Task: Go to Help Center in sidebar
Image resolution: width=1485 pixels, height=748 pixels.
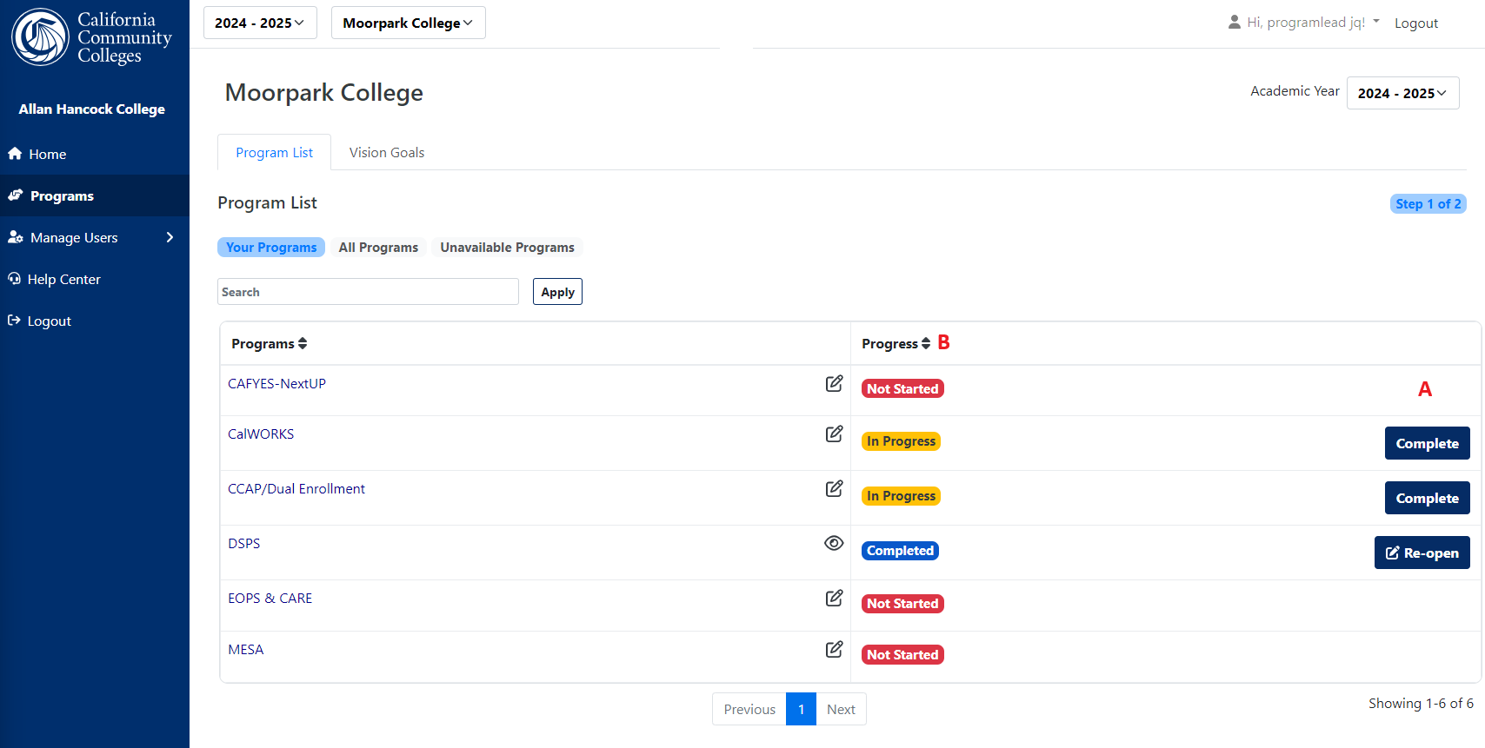Action: click(x=63, y=279)
